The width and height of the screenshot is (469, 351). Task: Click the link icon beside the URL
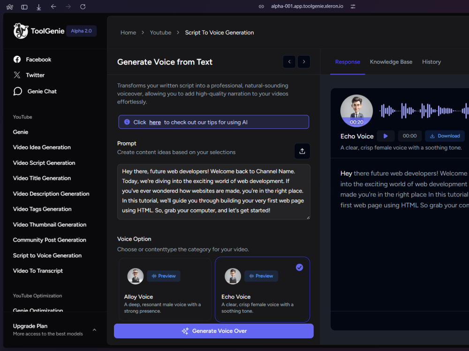[x=261, y=6]
